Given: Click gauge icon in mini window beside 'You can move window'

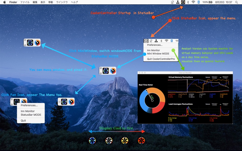Looking at the screenshot, I should click(x=113, y=71).
